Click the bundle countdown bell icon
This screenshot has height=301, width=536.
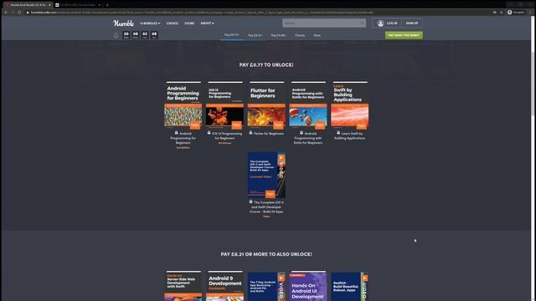coord(116,35)
